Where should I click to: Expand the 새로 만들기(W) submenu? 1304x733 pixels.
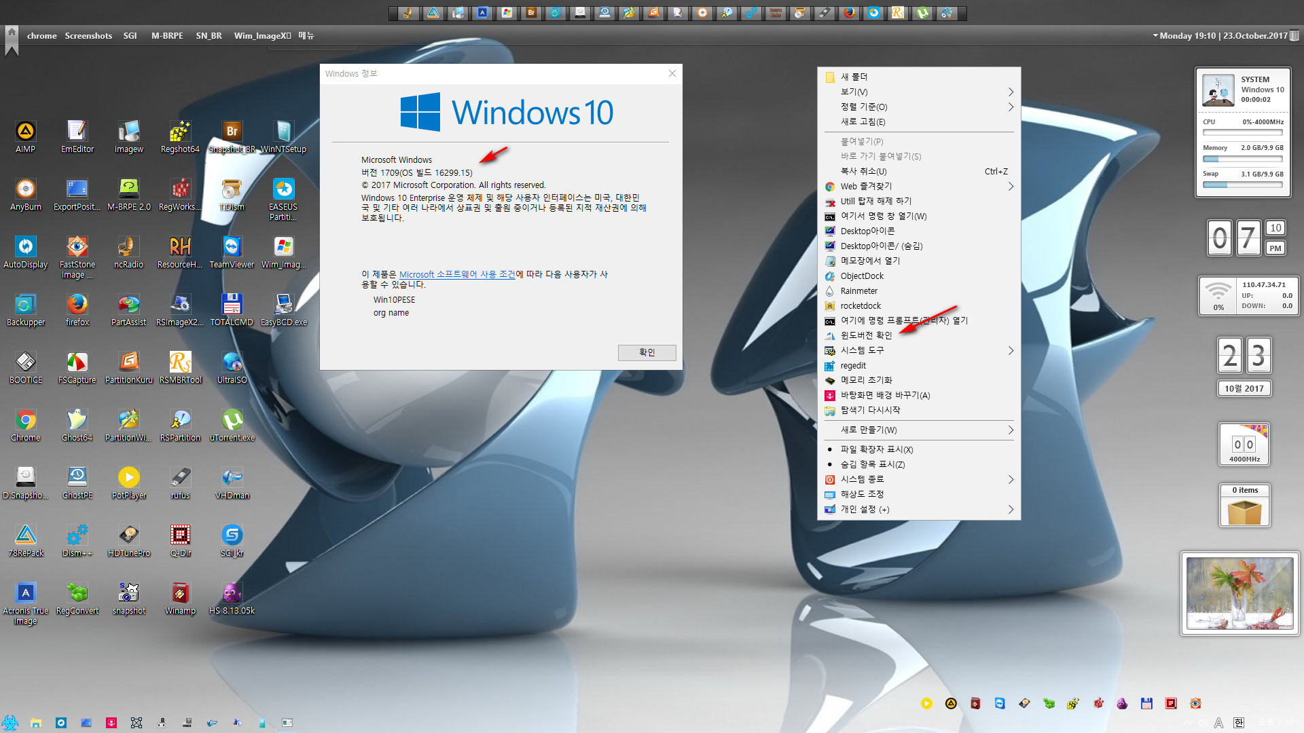coord(918,430)
